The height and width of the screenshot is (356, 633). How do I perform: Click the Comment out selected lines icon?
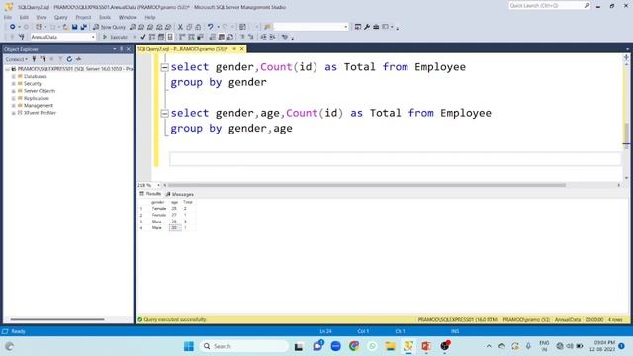(x=242, y=37)
